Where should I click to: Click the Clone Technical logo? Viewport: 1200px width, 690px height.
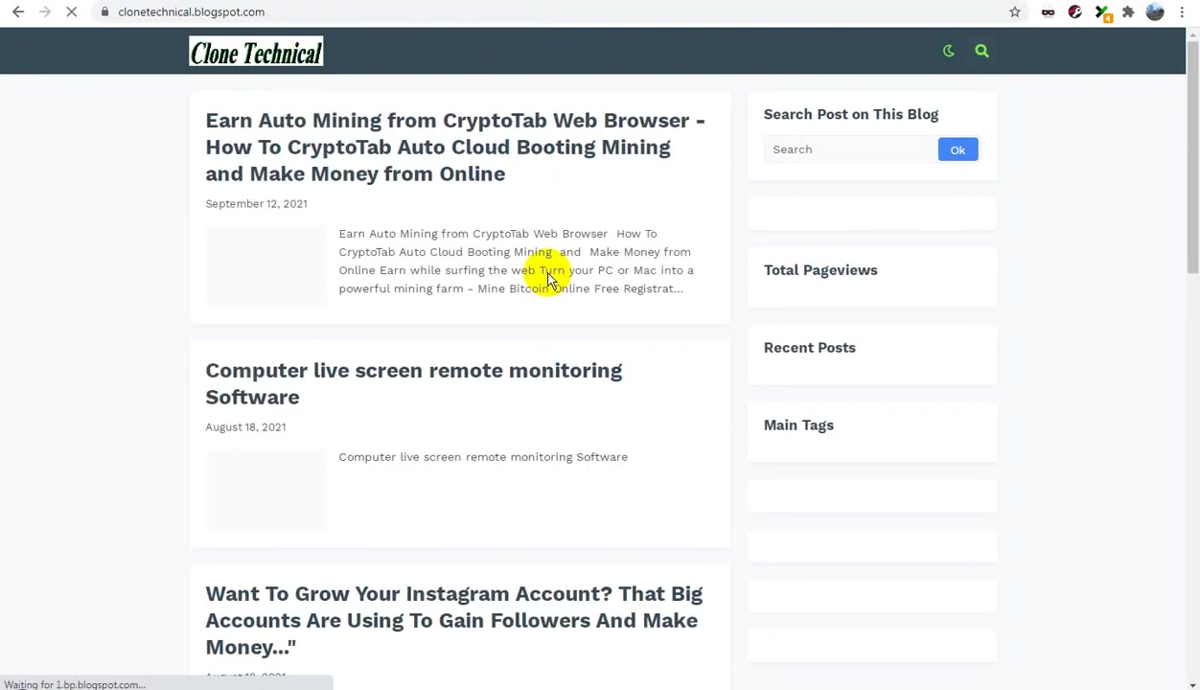pos(256,52)
